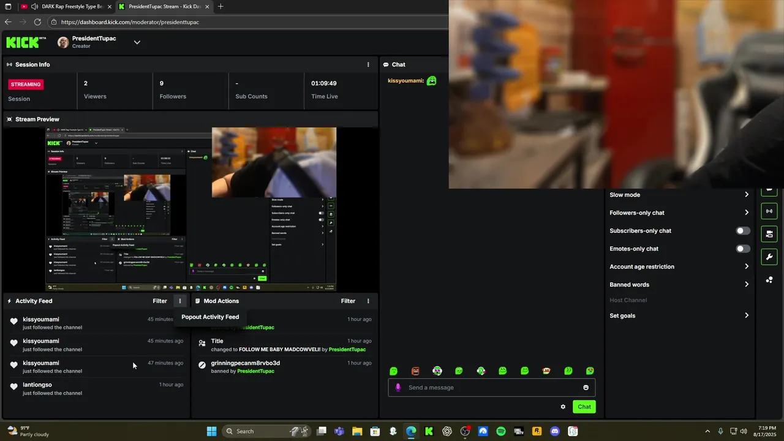
Task: Click inside the Send a message field
Action: 492,387
